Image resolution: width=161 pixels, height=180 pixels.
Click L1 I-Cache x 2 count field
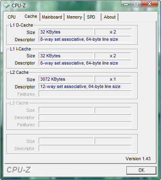coord(113,56)
